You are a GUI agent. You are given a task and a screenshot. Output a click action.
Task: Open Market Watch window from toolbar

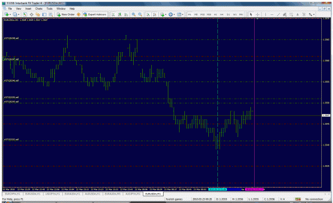(x=25, y=14)
